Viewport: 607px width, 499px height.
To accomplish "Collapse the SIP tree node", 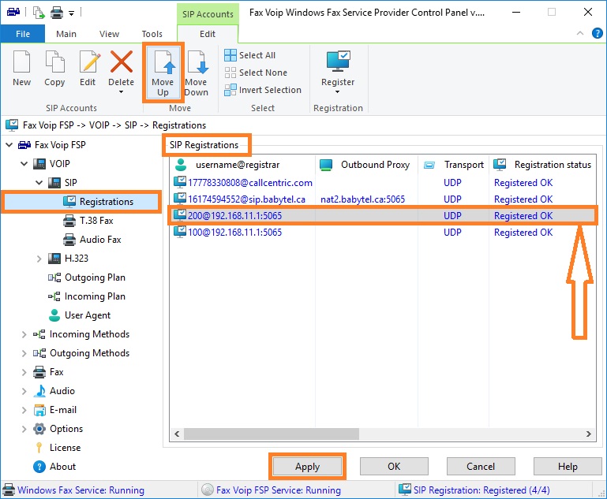I will click(x=39, y=182).
